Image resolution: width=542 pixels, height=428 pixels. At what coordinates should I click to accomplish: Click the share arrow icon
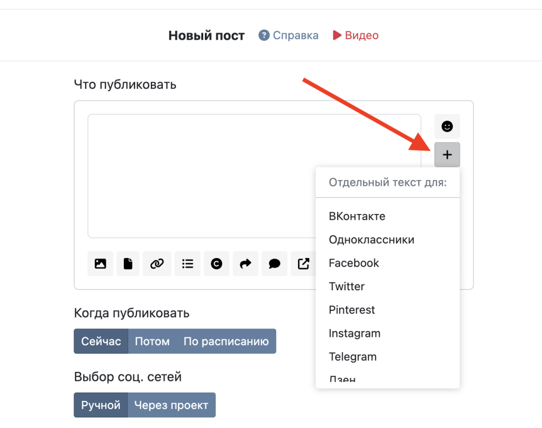pyautogui.click(x=246, y=263)
